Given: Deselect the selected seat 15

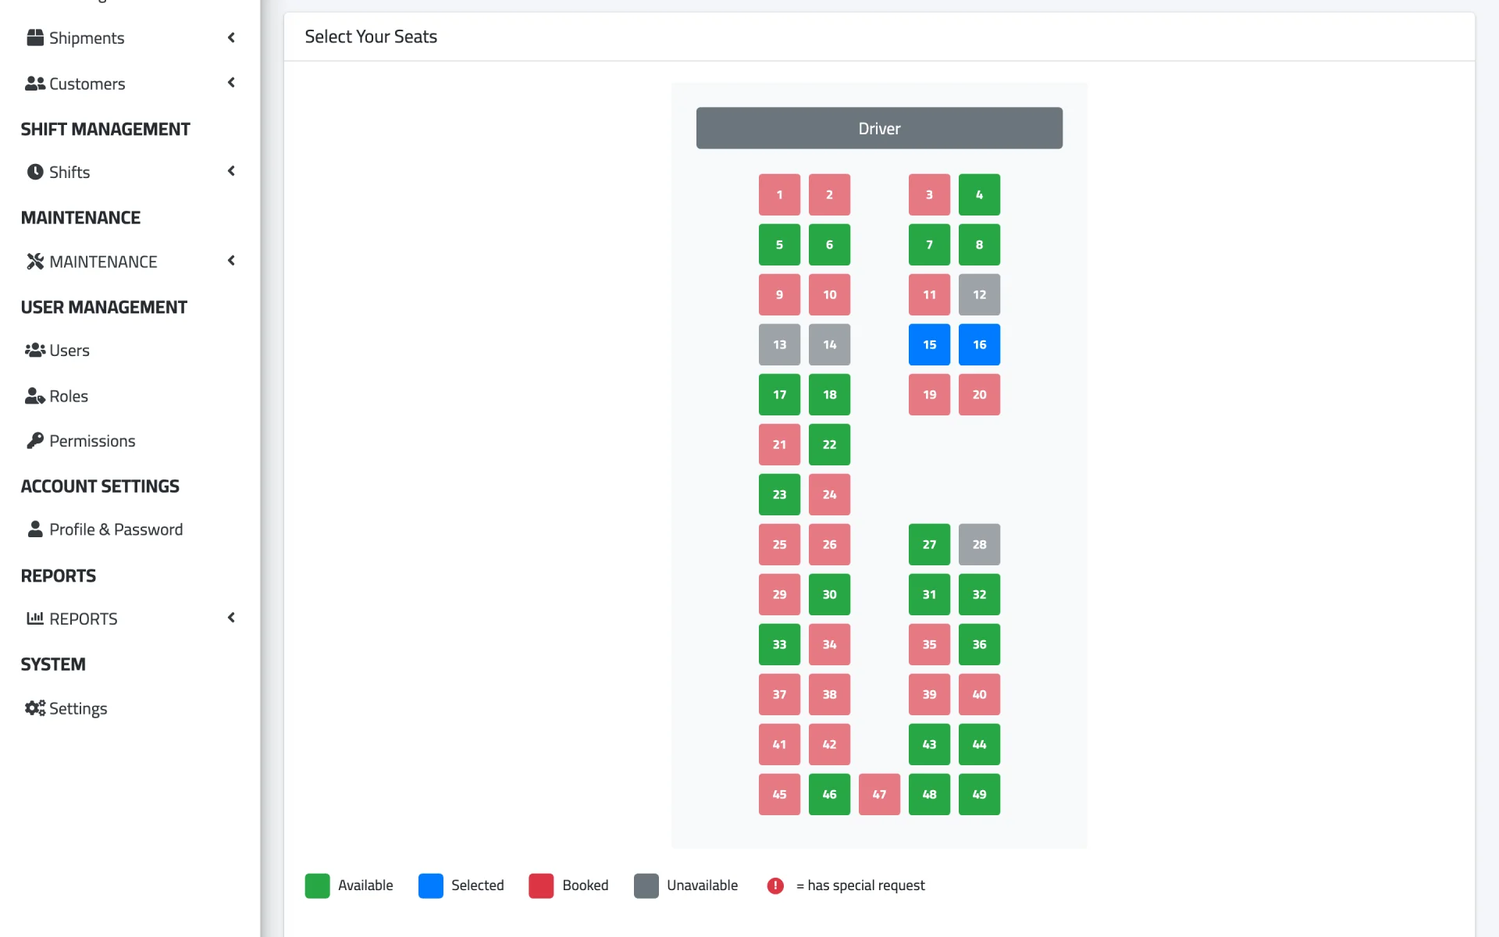Looking at the screenshot, I should pyautogui.click(x=929, y=344).
